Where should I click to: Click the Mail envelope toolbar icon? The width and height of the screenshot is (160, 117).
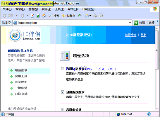87,16
